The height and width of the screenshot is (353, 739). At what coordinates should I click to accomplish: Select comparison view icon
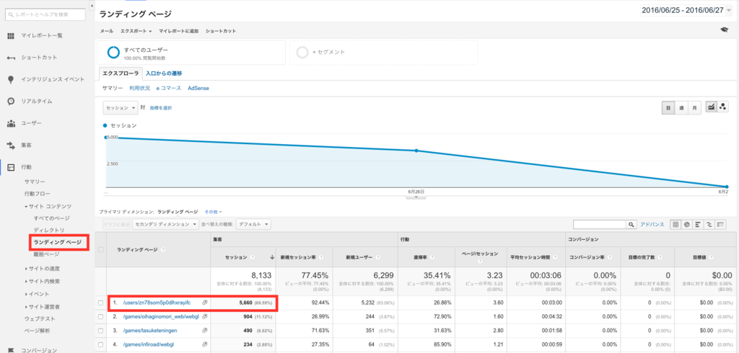(x=709, y=225)
